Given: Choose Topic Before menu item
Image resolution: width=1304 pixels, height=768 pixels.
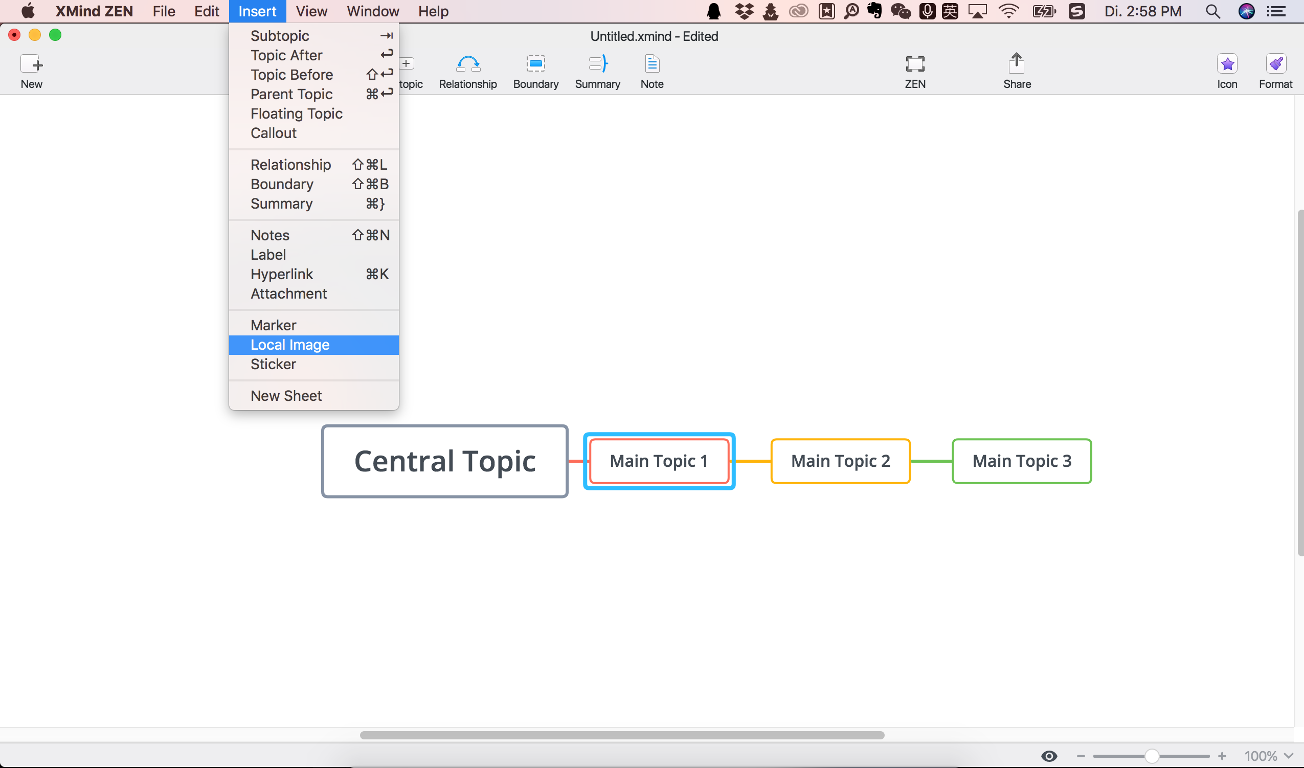Looking at the screenshot, I should 313,75.
